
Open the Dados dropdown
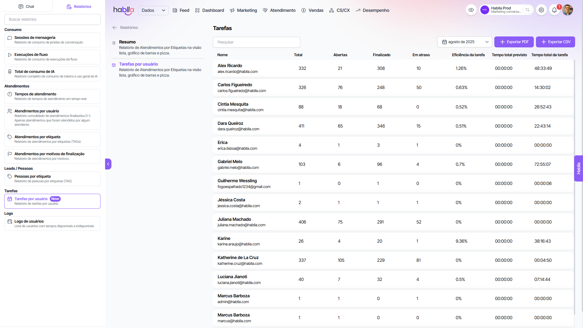153,10
